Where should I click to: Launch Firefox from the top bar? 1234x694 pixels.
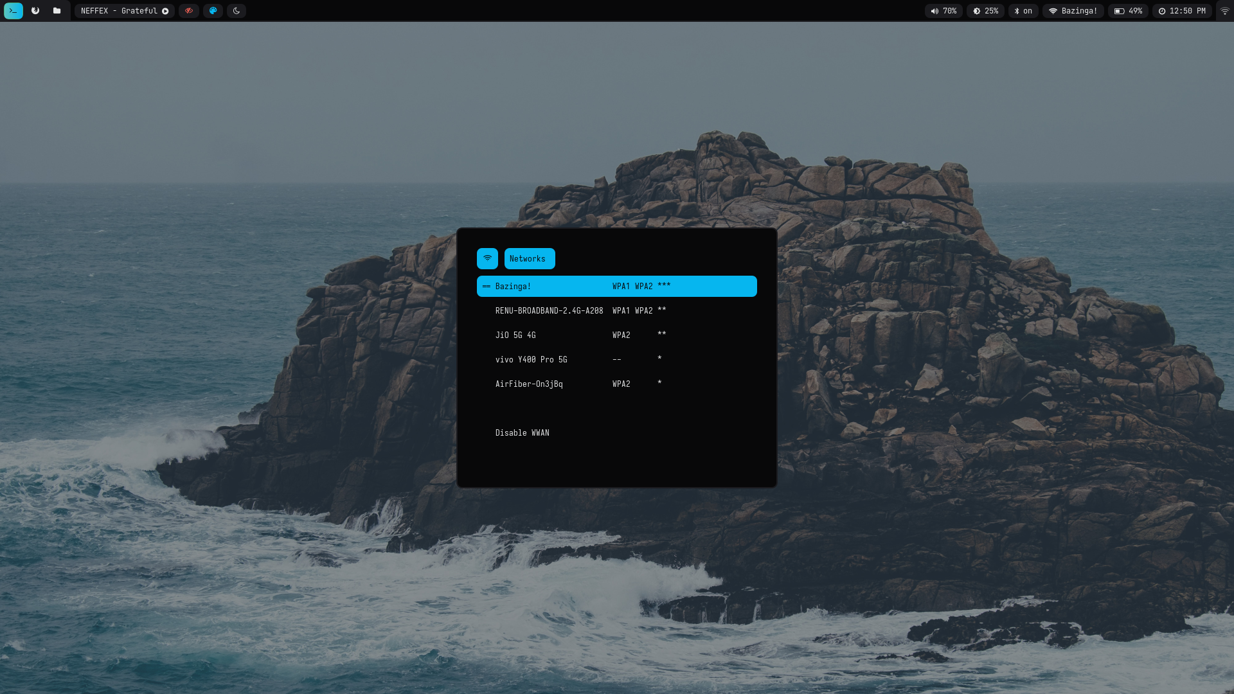click(x=35, y=11)
